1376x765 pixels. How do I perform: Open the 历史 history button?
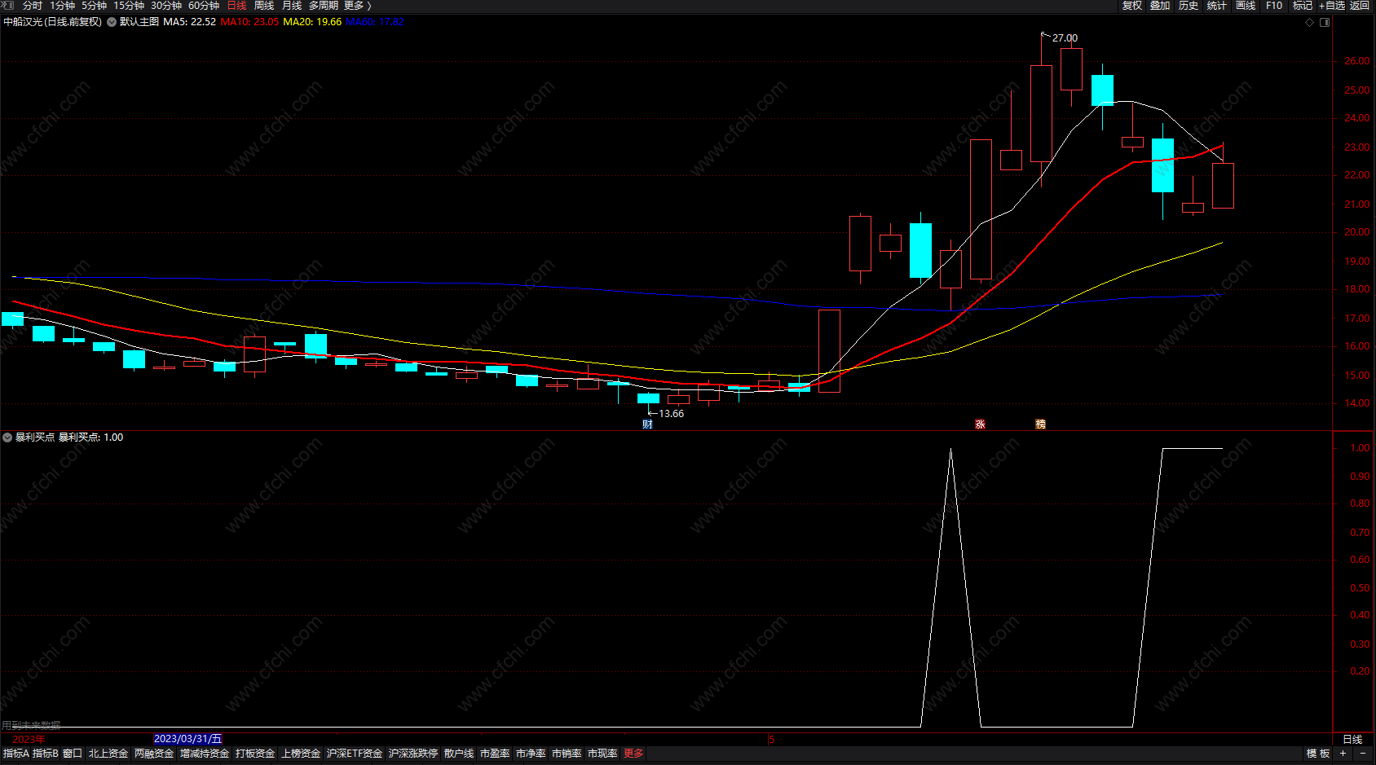(x=1189, y=6)
